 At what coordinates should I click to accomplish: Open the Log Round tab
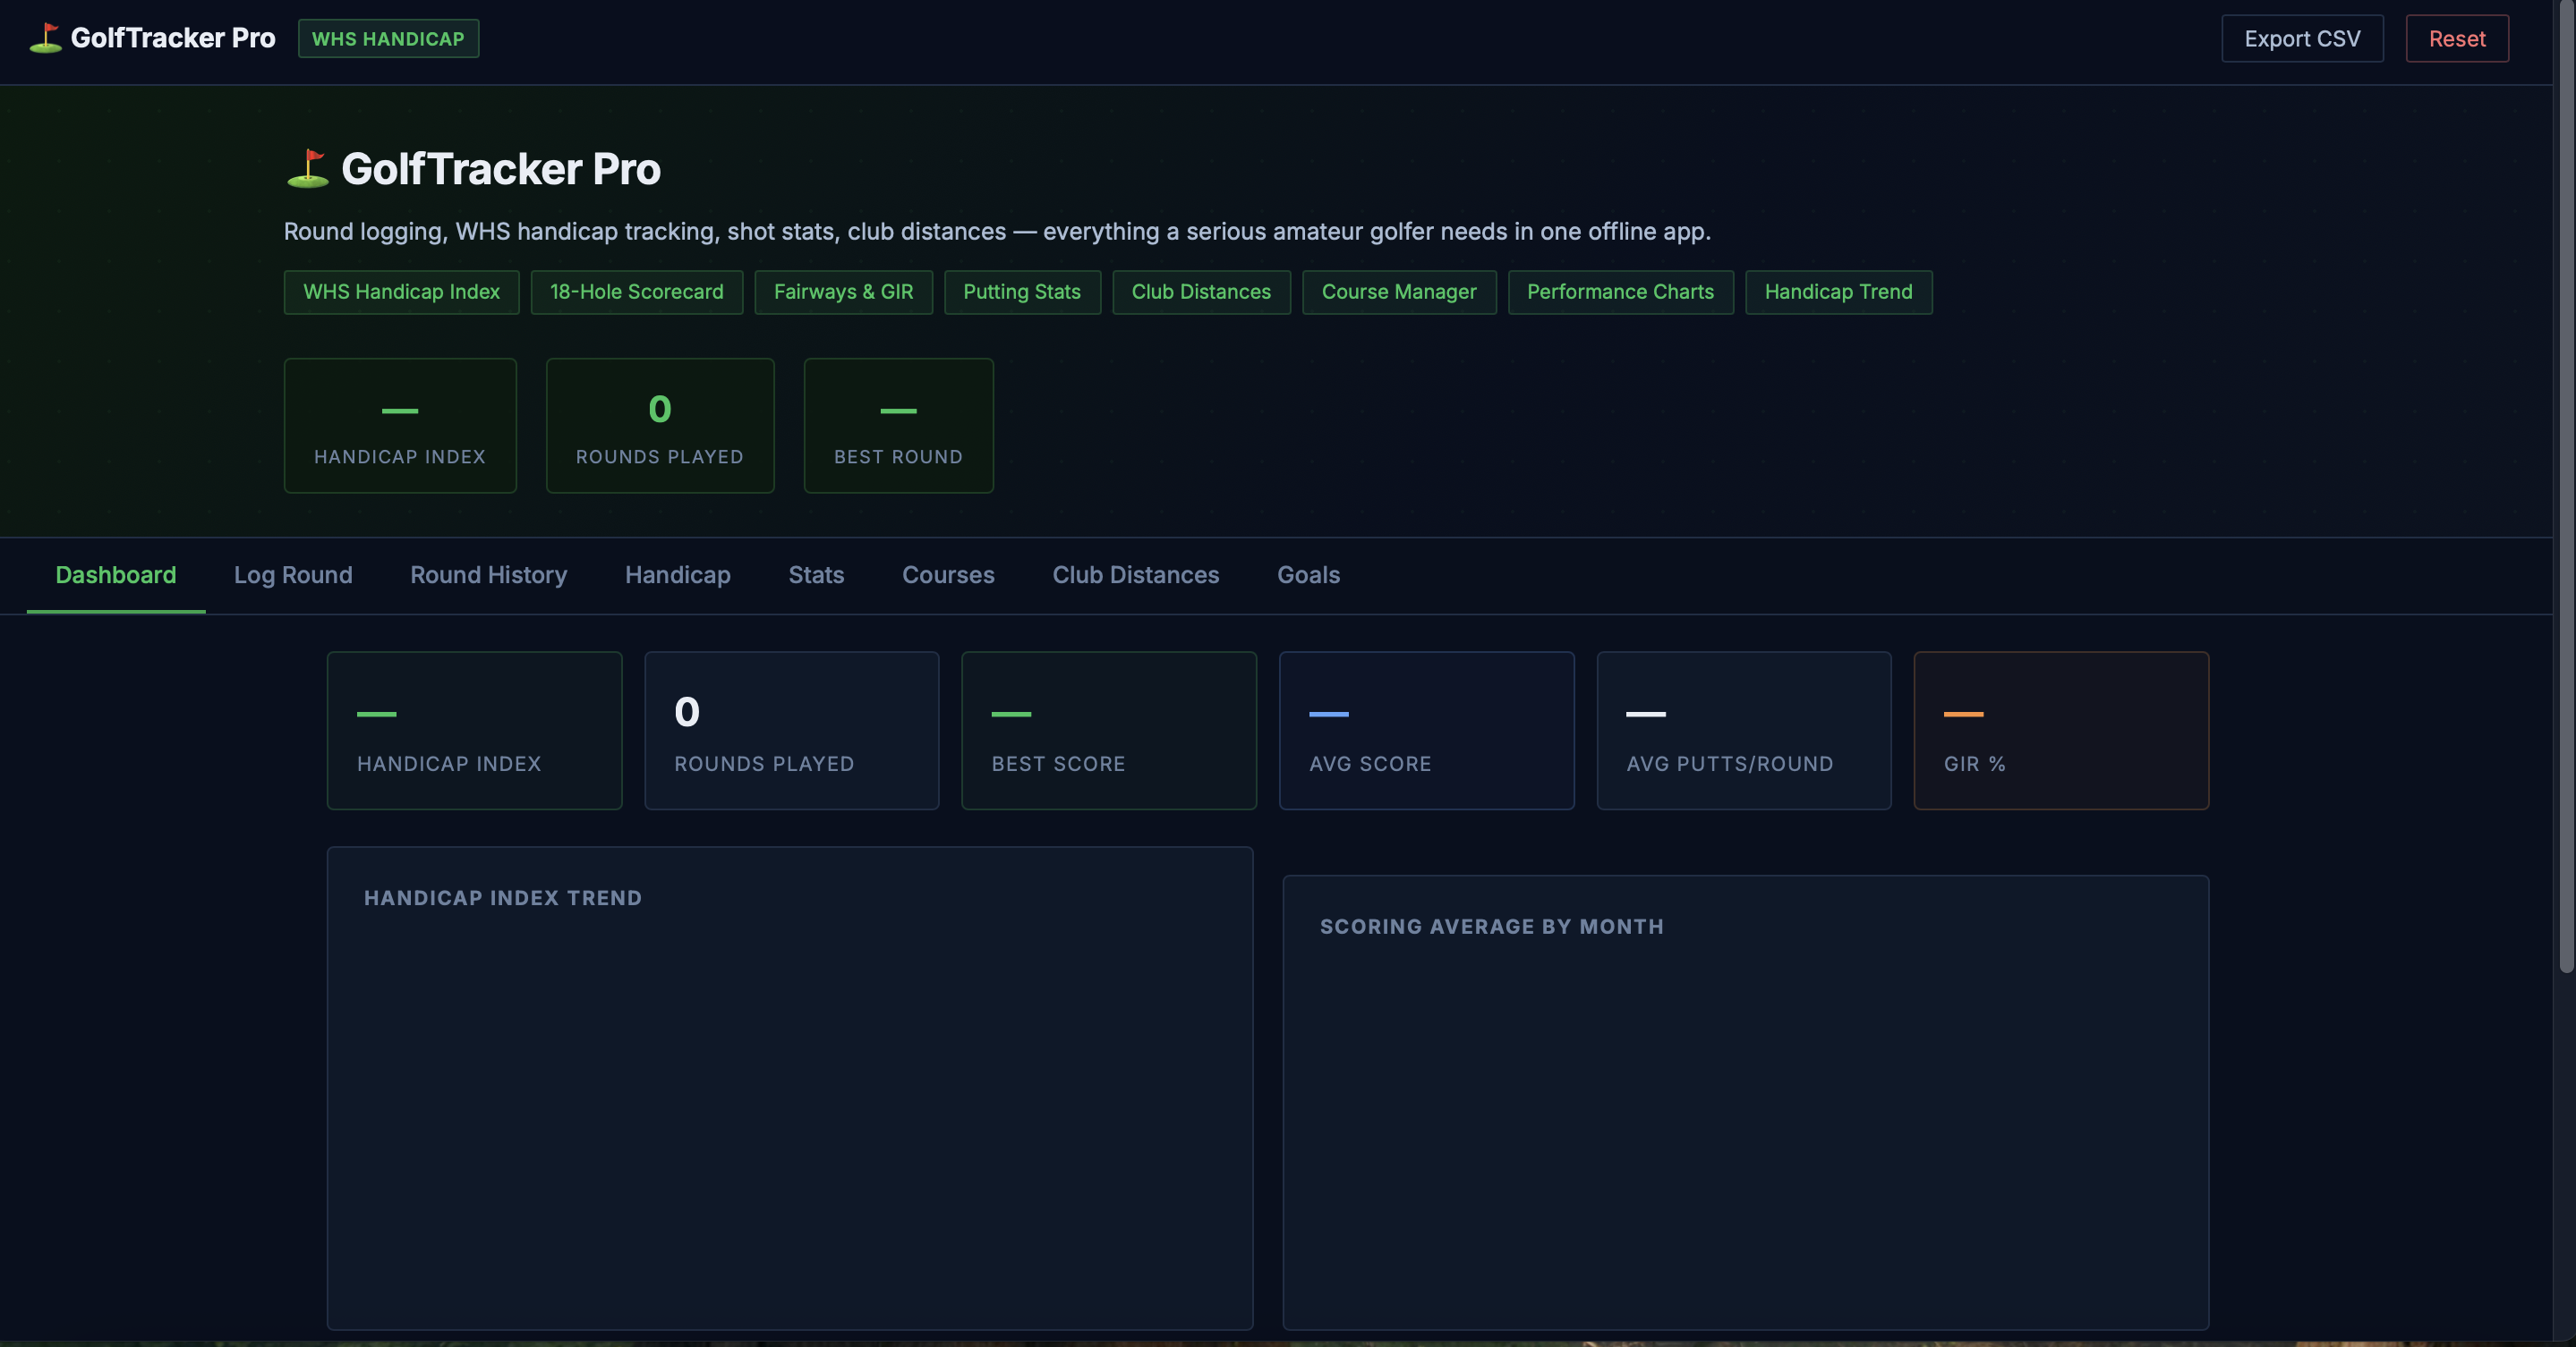pos(293,576)
